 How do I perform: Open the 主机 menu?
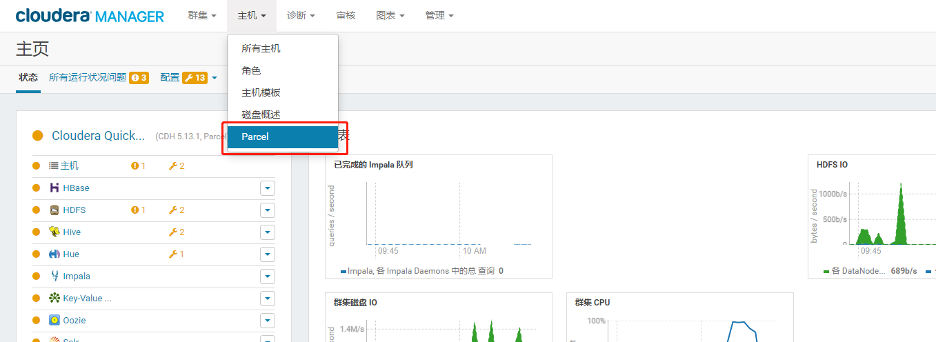(252, 15)
